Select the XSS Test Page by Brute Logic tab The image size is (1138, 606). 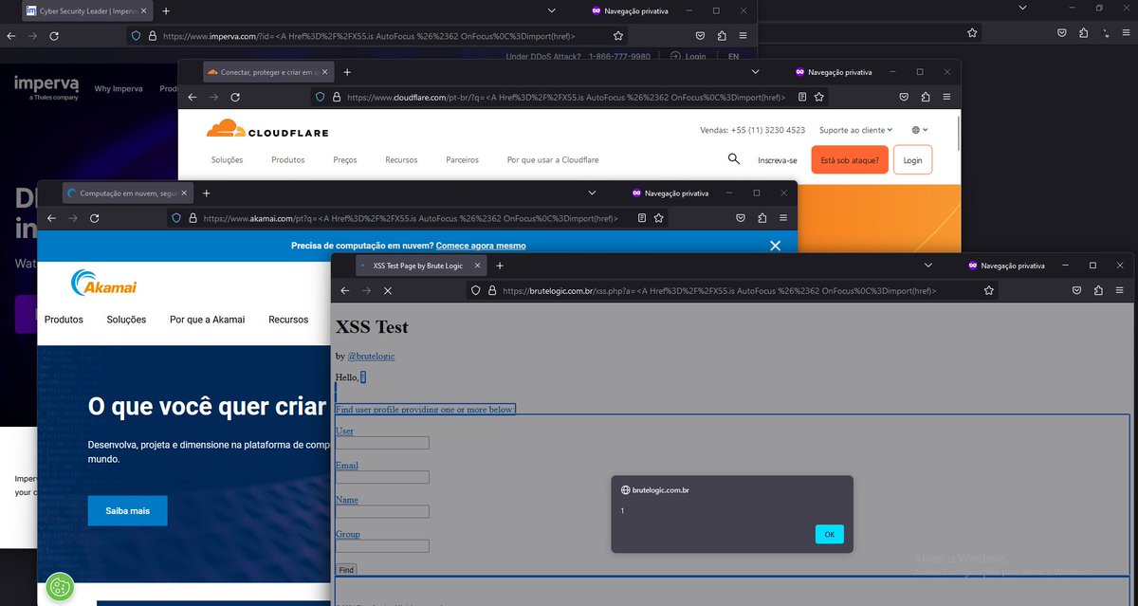tap(421, 266)
